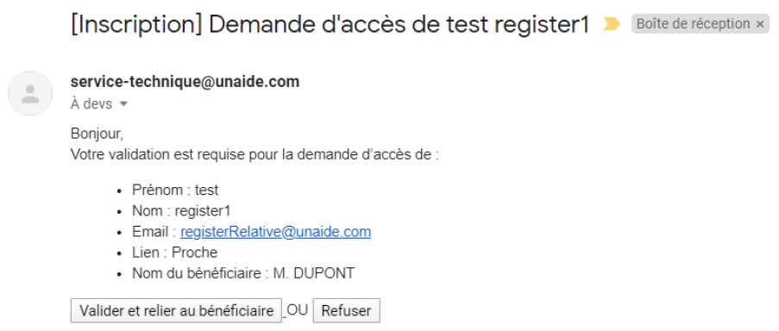
Task: Select sender service-technique@unaide.com
Action: (185, 82)
